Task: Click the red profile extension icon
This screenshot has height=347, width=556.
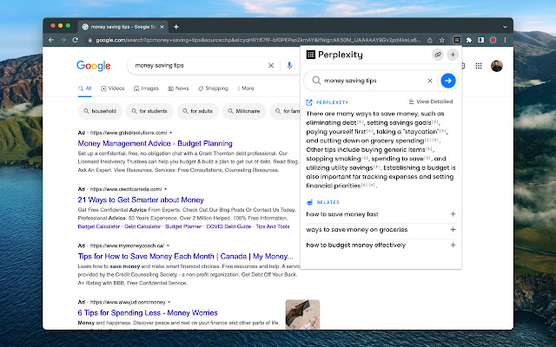Action: [x=493, y=40]
